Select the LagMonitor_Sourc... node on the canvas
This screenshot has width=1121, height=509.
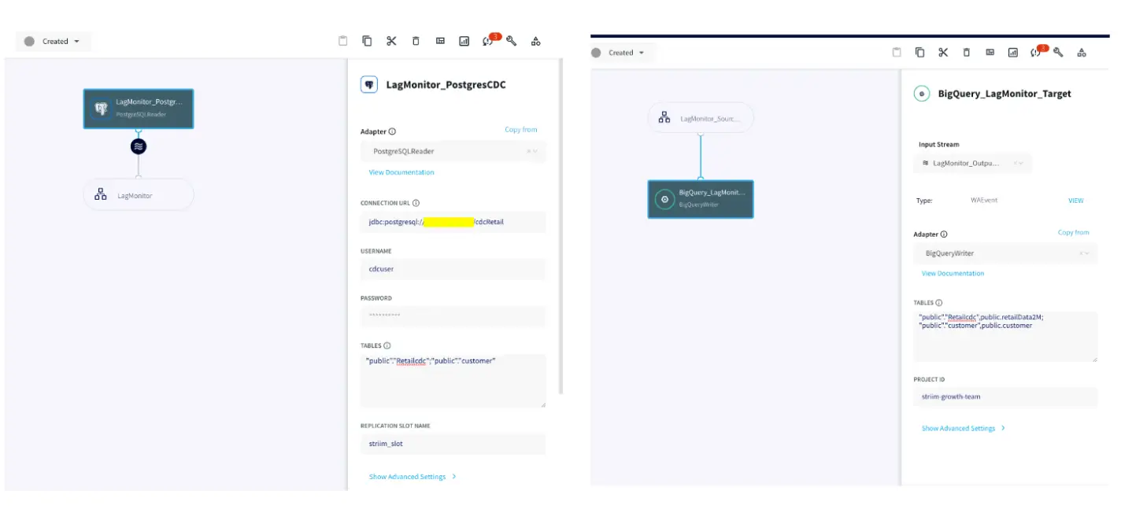pos(701,118)
